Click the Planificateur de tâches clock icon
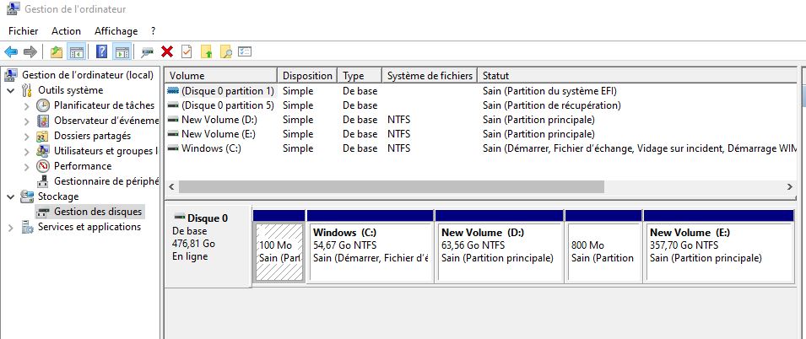The image size is (806, 339). pos(43,105)
